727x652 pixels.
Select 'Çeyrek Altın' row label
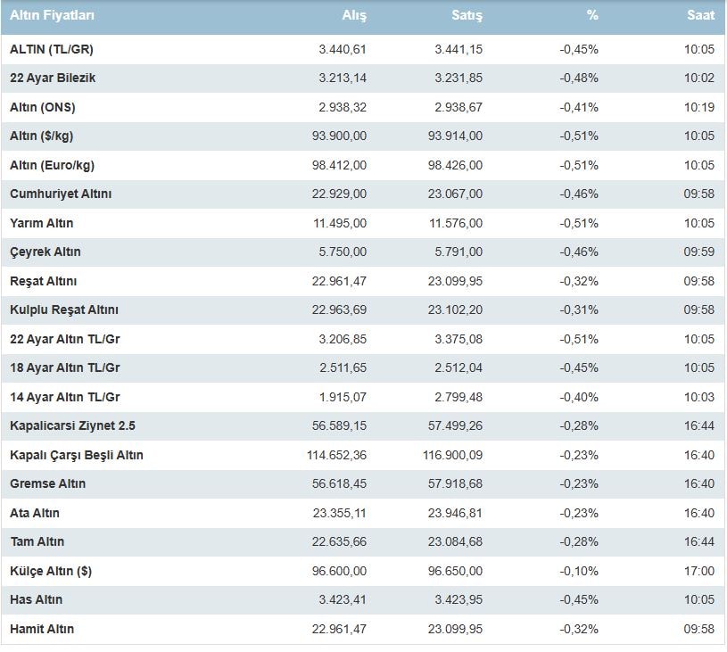point(45,252)
